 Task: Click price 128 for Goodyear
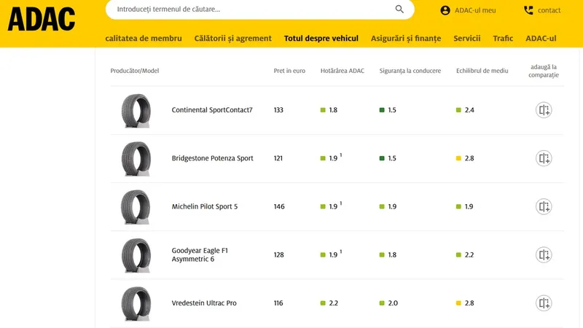279,255
